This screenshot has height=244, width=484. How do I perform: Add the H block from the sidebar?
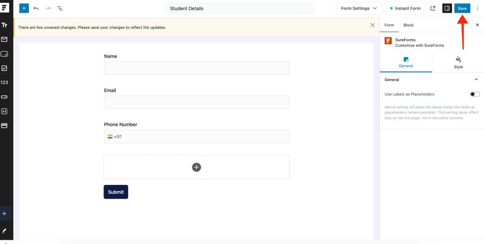tap(4, 111)
